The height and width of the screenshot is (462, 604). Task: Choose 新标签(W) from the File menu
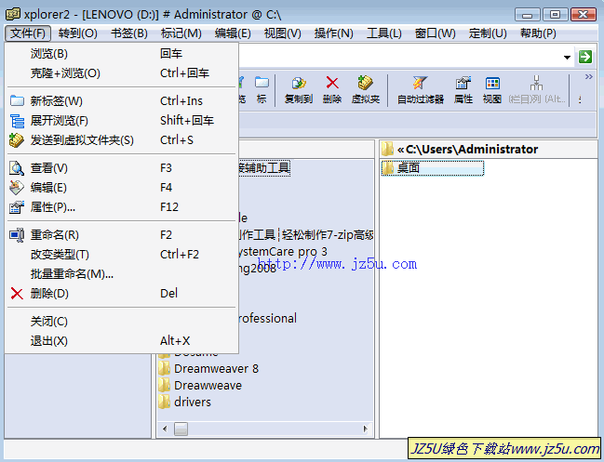tap(57, 100)
